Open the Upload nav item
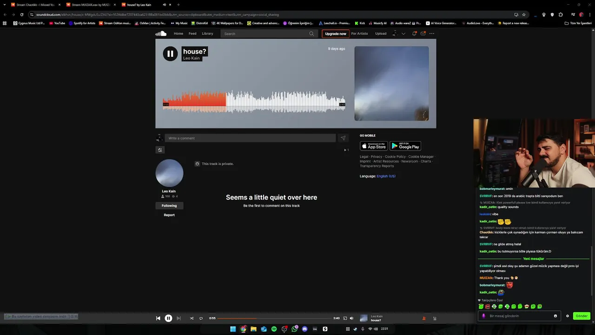The height and width of the screenshot is (335, 595). pyautogui.click(x=381, y=33)
